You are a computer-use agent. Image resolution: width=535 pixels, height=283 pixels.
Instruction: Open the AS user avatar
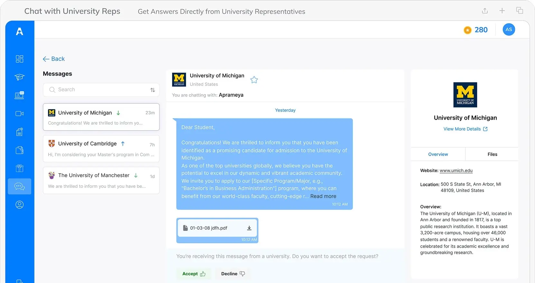(509, 30)
